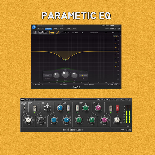Click the HP frequency white knob
The image size is (155, 155).
(28, 120)
